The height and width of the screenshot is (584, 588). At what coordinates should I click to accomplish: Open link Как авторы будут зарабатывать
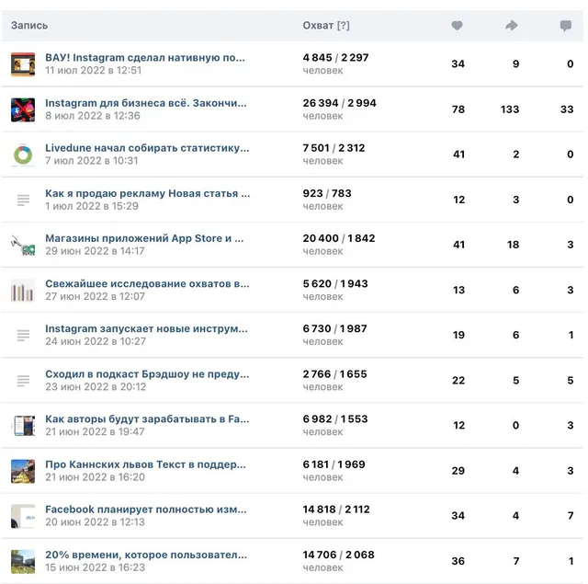click(x=147, y=419)
